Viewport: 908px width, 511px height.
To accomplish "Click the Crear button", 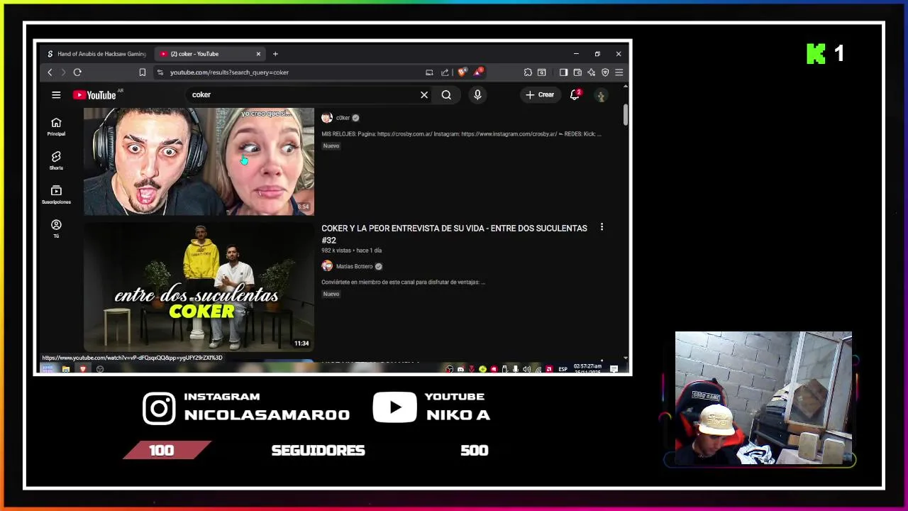I will (x=539, y=95).
